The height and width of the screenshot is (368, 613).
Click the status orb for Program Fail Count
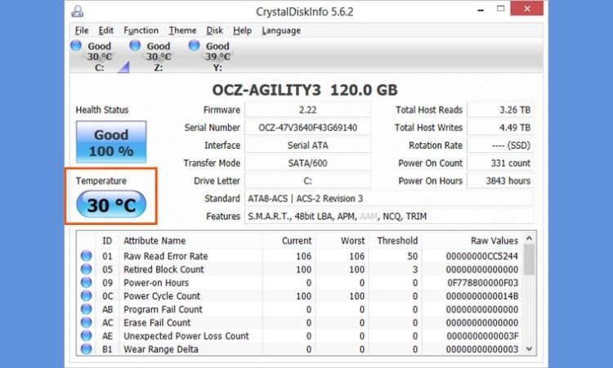click(87, 309)
